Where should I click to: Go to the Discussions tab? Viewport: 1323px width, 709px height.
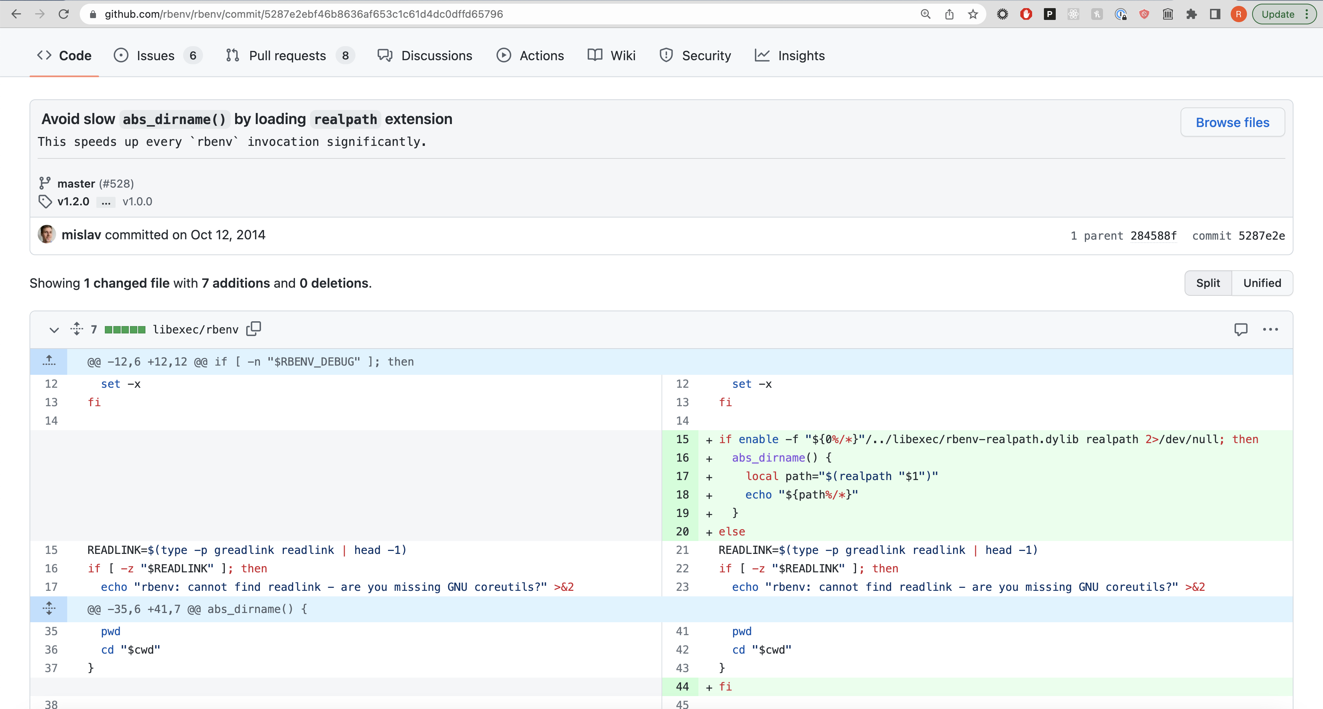pyautogui.click(x=425, y=55)
